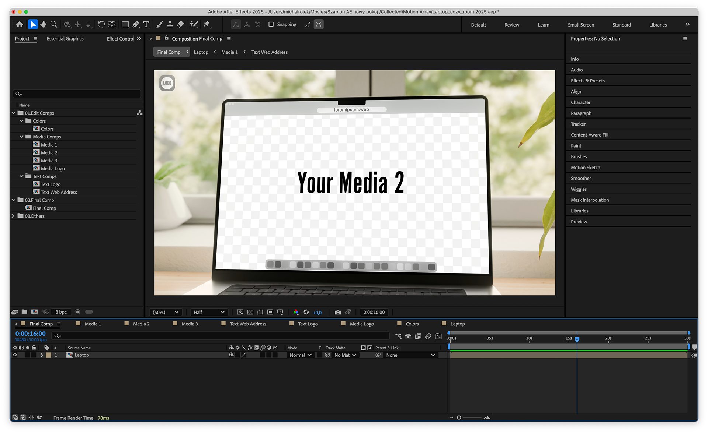Switch to the Essential Graphics panel tab
This screenshot has height=433, width=708.
pos(65,39)
